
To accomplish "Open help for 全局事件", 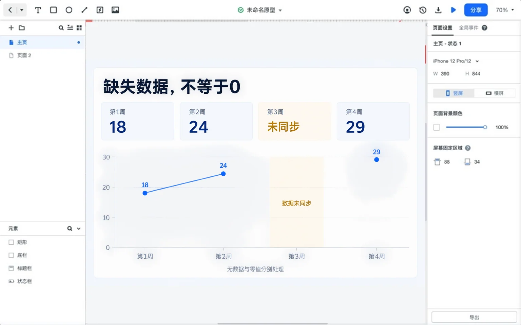I will point(484,28).
